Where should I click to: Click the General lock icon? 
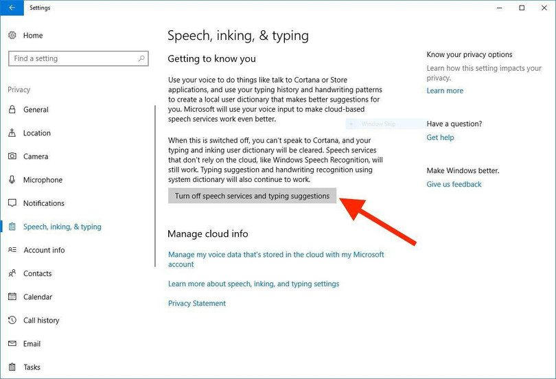click(12, 110)
